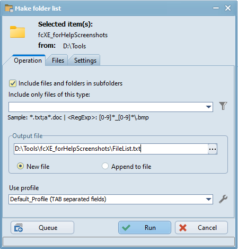238x249 pixels.
Task: Switch to the Files tab
Action: (x=58, y=61)
